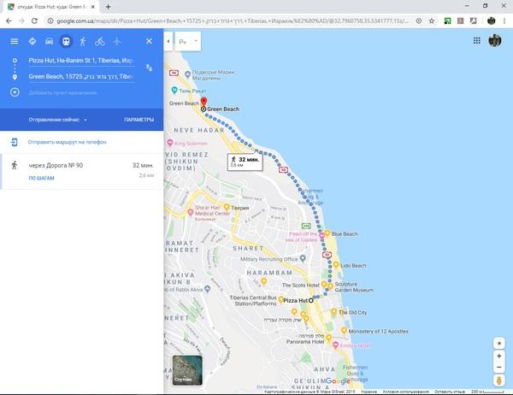Add a destination with plus icon
Viewport: 513px width, 395px height.
pos(15,92)
